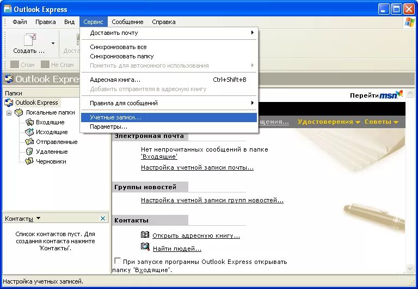418x289 pixels.
Task: Open Параметры from the Сервис menu
Action: click(x=169, y=127)
